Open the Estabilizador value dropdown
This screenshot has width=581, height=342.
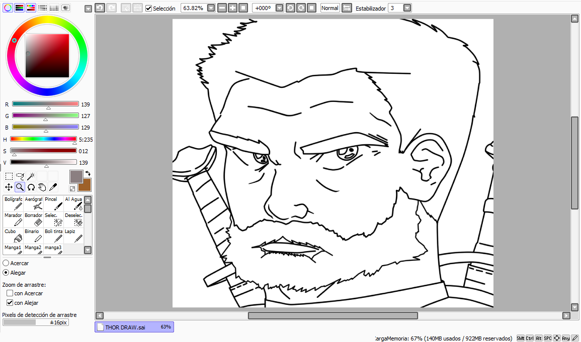[x=407, y=8]
